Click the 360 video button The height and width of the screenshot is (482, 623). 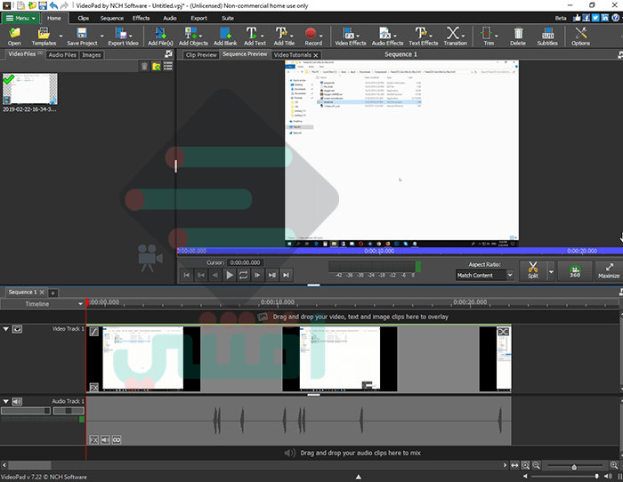point(575,270)
